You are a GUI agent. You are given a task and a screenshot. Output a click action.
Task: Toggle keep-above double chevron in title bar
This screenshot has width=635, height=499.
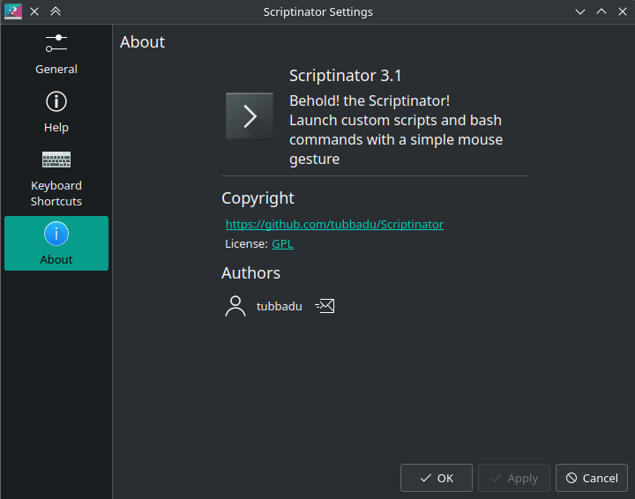pyautogui.click(x=56, y=11)
